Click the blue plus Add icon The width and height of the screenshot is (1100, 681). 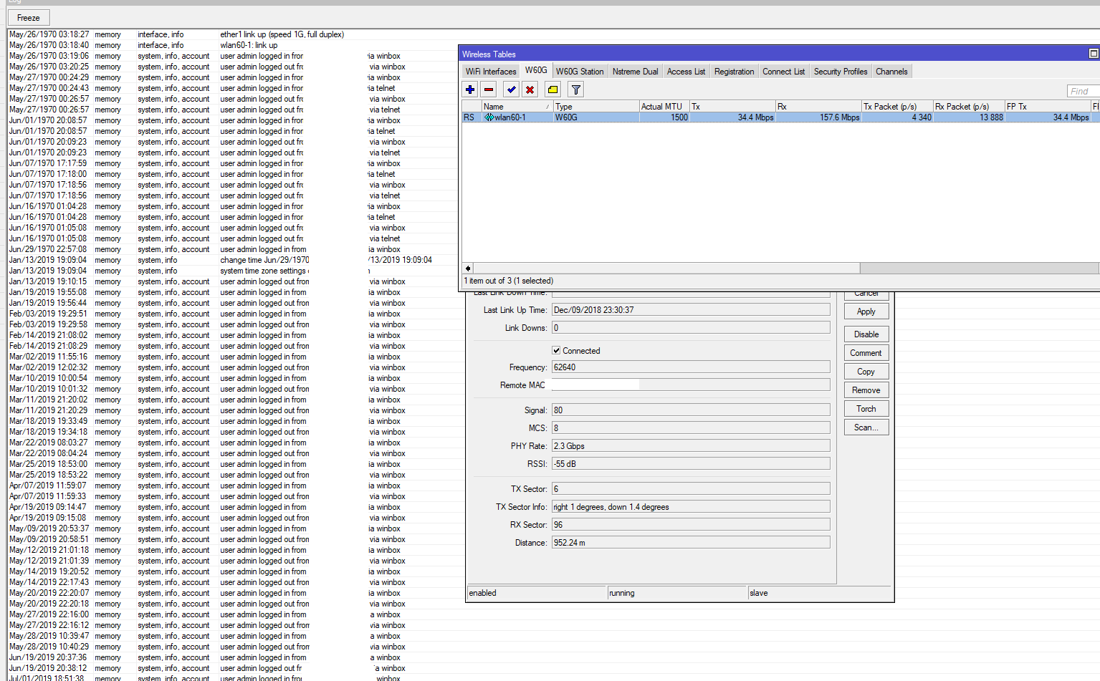click(470, 90)
